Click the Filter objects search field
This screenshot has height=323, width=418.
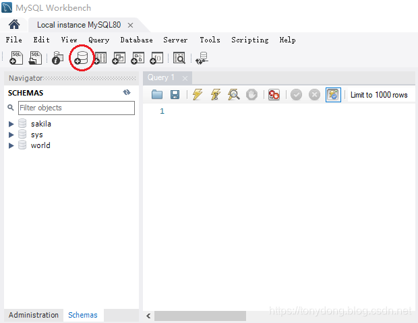tap(76, 108)
